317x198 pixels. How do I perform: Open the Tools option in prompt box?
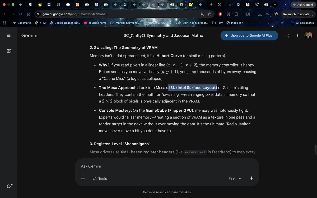(100, 178)
